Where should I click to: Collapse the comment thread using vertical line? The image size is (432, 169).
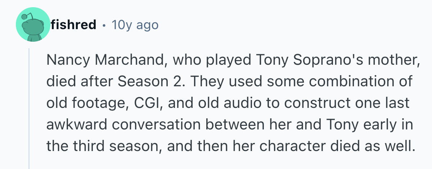[30, 108]
